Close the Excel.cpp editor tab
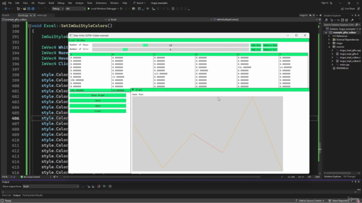362x203 pixels. [34, 15]
